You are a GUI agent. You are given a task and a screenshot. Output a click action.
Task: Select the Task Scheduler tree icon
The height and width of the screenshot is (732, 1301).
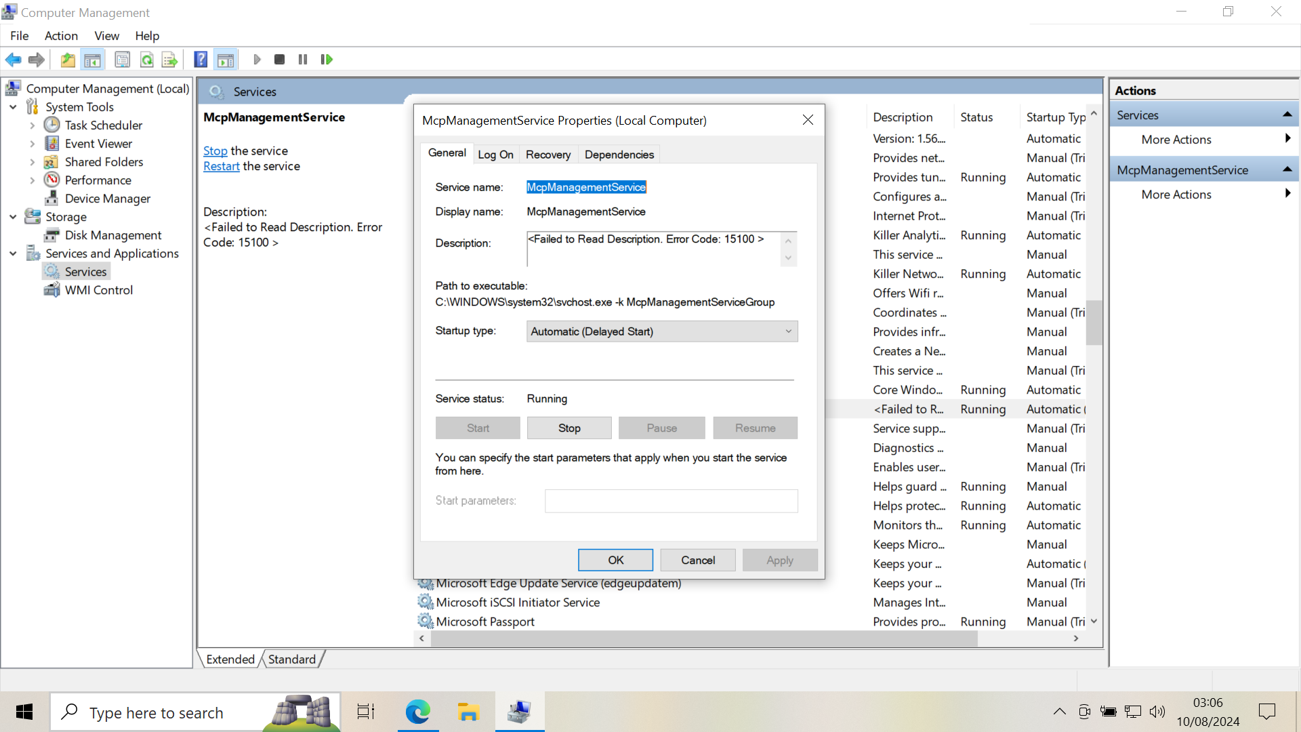[x=52, y=125]
